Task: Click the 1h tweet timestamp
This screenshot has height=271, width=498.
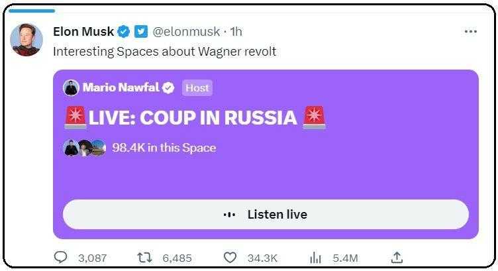Action: (x=236, y=31)
